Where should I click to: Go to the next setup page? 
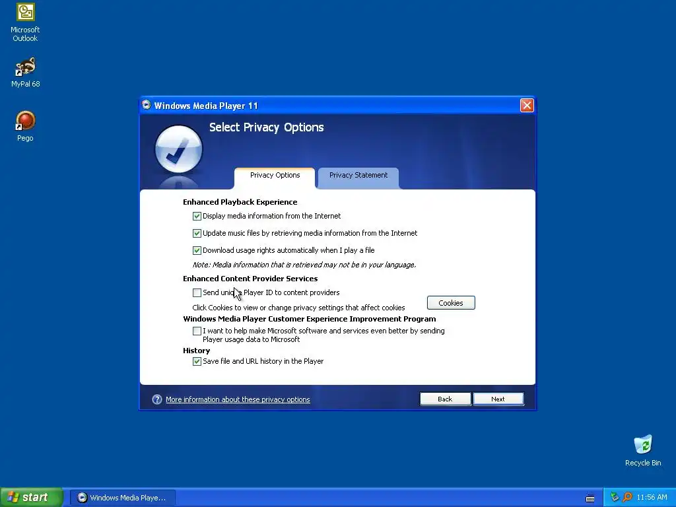(498, 399)
